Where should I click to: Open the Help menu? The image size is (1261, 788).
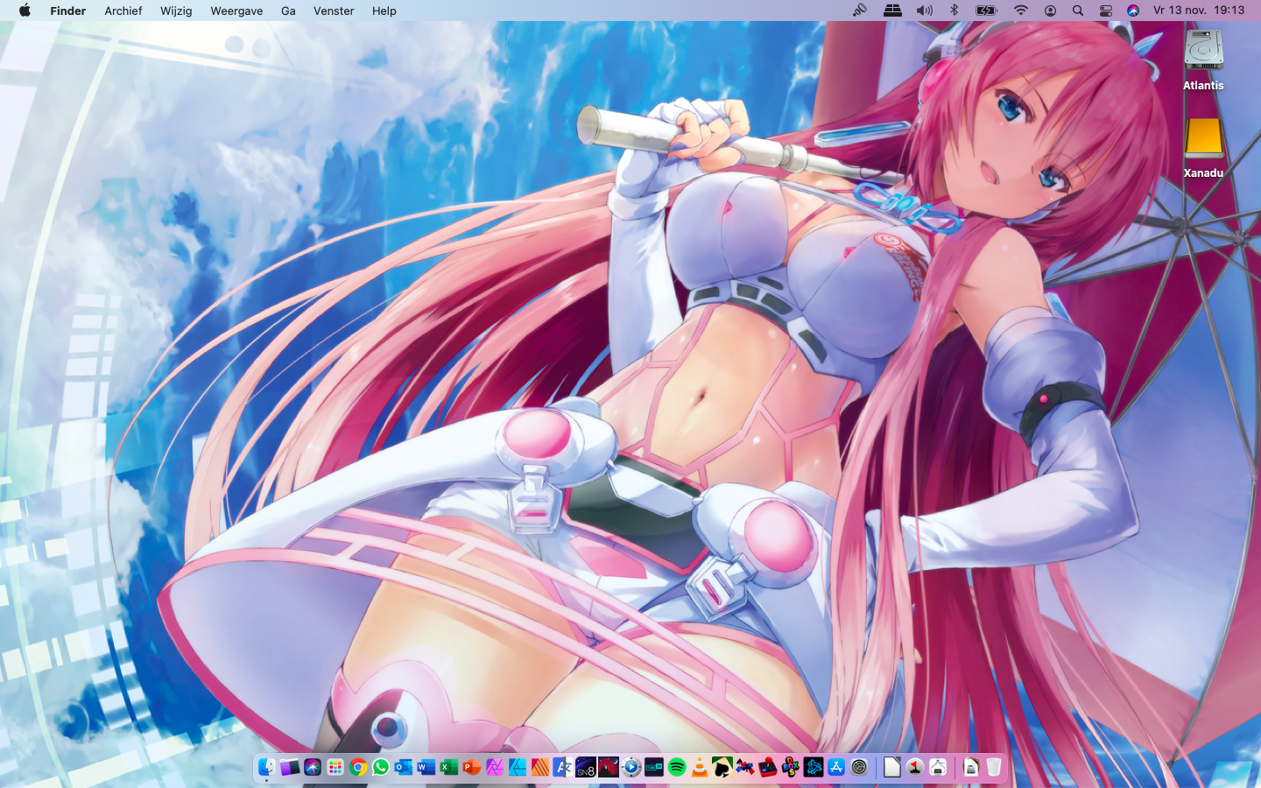coord(384,11)
